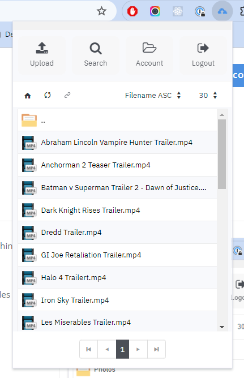Go to previous page arrow

(x=107, y=349)
